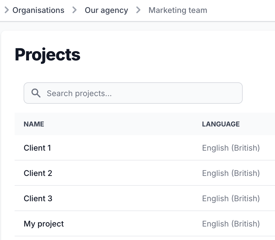This screenshot has width=275, height=240.
Task: Click the magnifying glass search icon
Action: pyautogui.click(x=36, y=93)
